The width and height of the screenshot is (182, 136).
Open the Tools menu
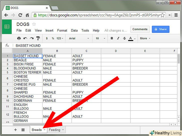(85, 31)
